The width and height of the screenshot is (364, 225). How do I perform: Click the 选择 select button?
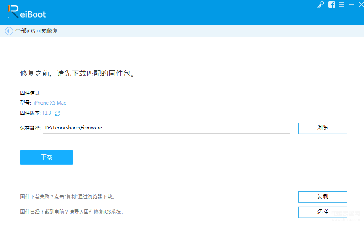(x=322, y=212)
